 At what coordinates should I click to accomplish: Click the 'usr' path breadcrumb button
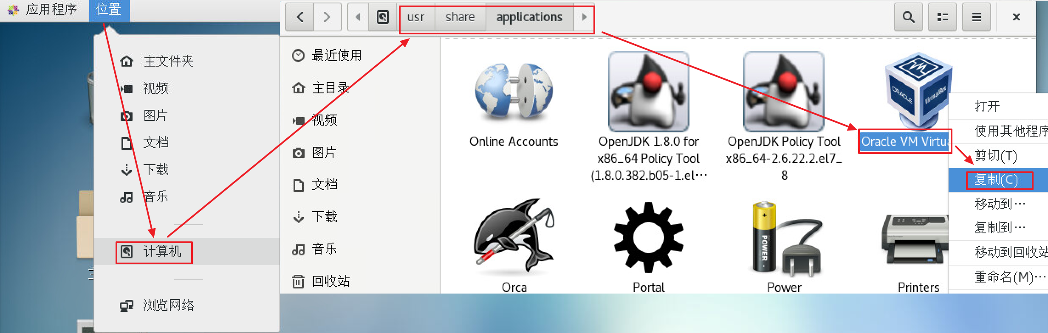tap(416, 17)
